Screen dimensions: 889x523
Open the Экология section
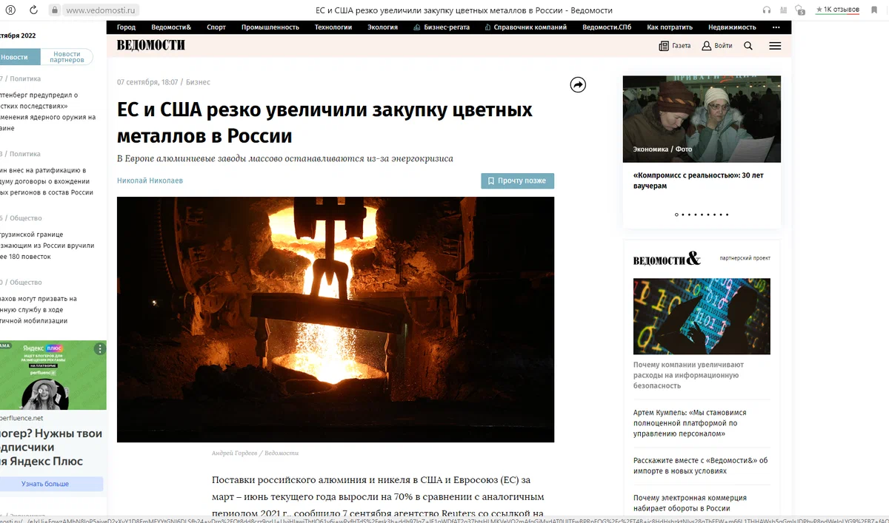(383, 27)
